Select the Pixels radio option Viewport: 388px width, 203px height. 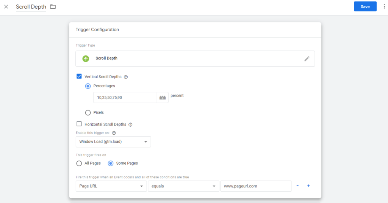(x=88, y=112)
